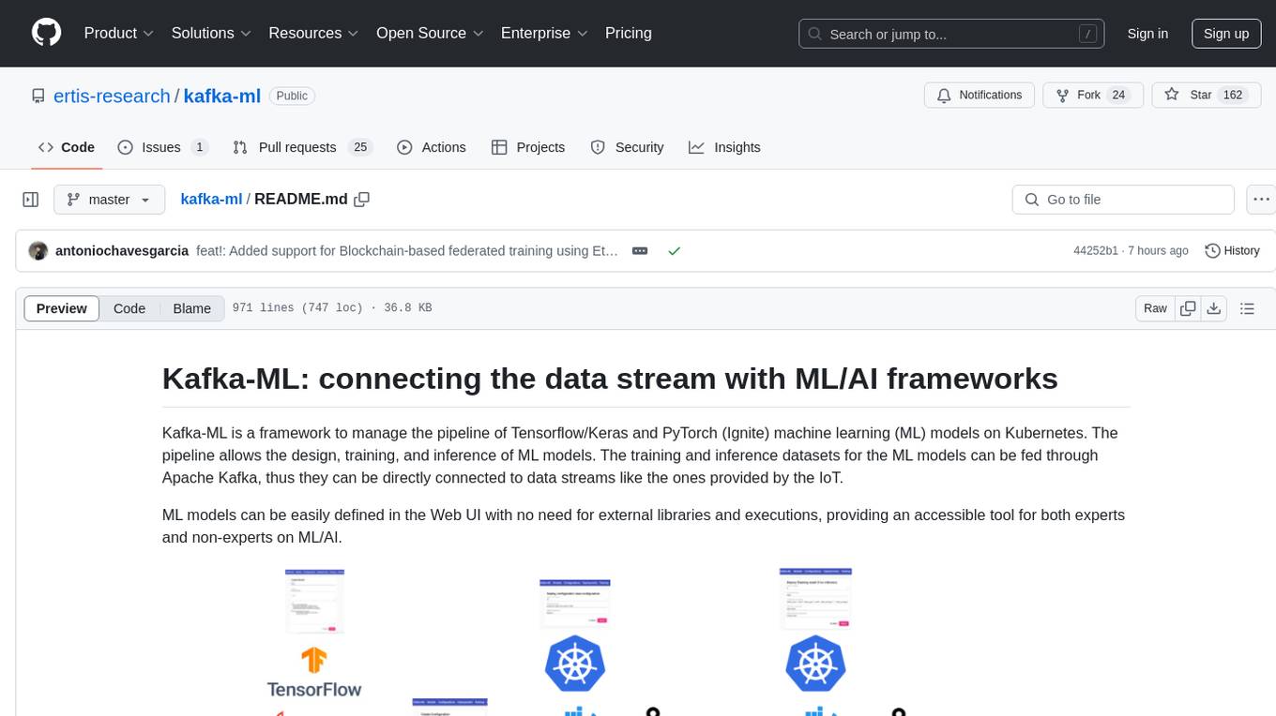1276x716 pixels.
Task: Switch to the Insights tab
Action: pos(724,147)
